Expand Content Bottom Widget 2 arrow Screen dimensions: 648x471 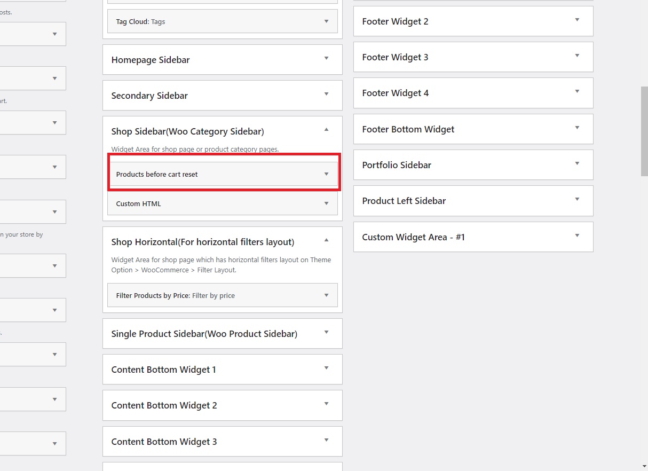click(x=327, y=404)
